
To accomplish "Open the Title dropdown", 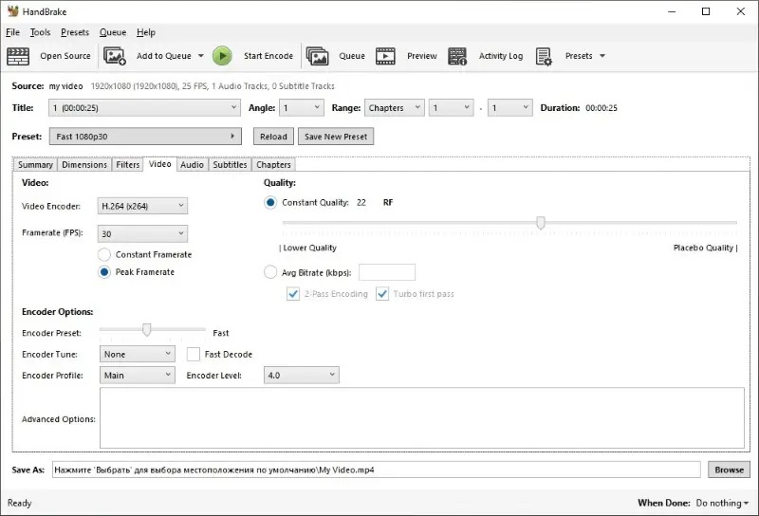I will pos(144,108).
